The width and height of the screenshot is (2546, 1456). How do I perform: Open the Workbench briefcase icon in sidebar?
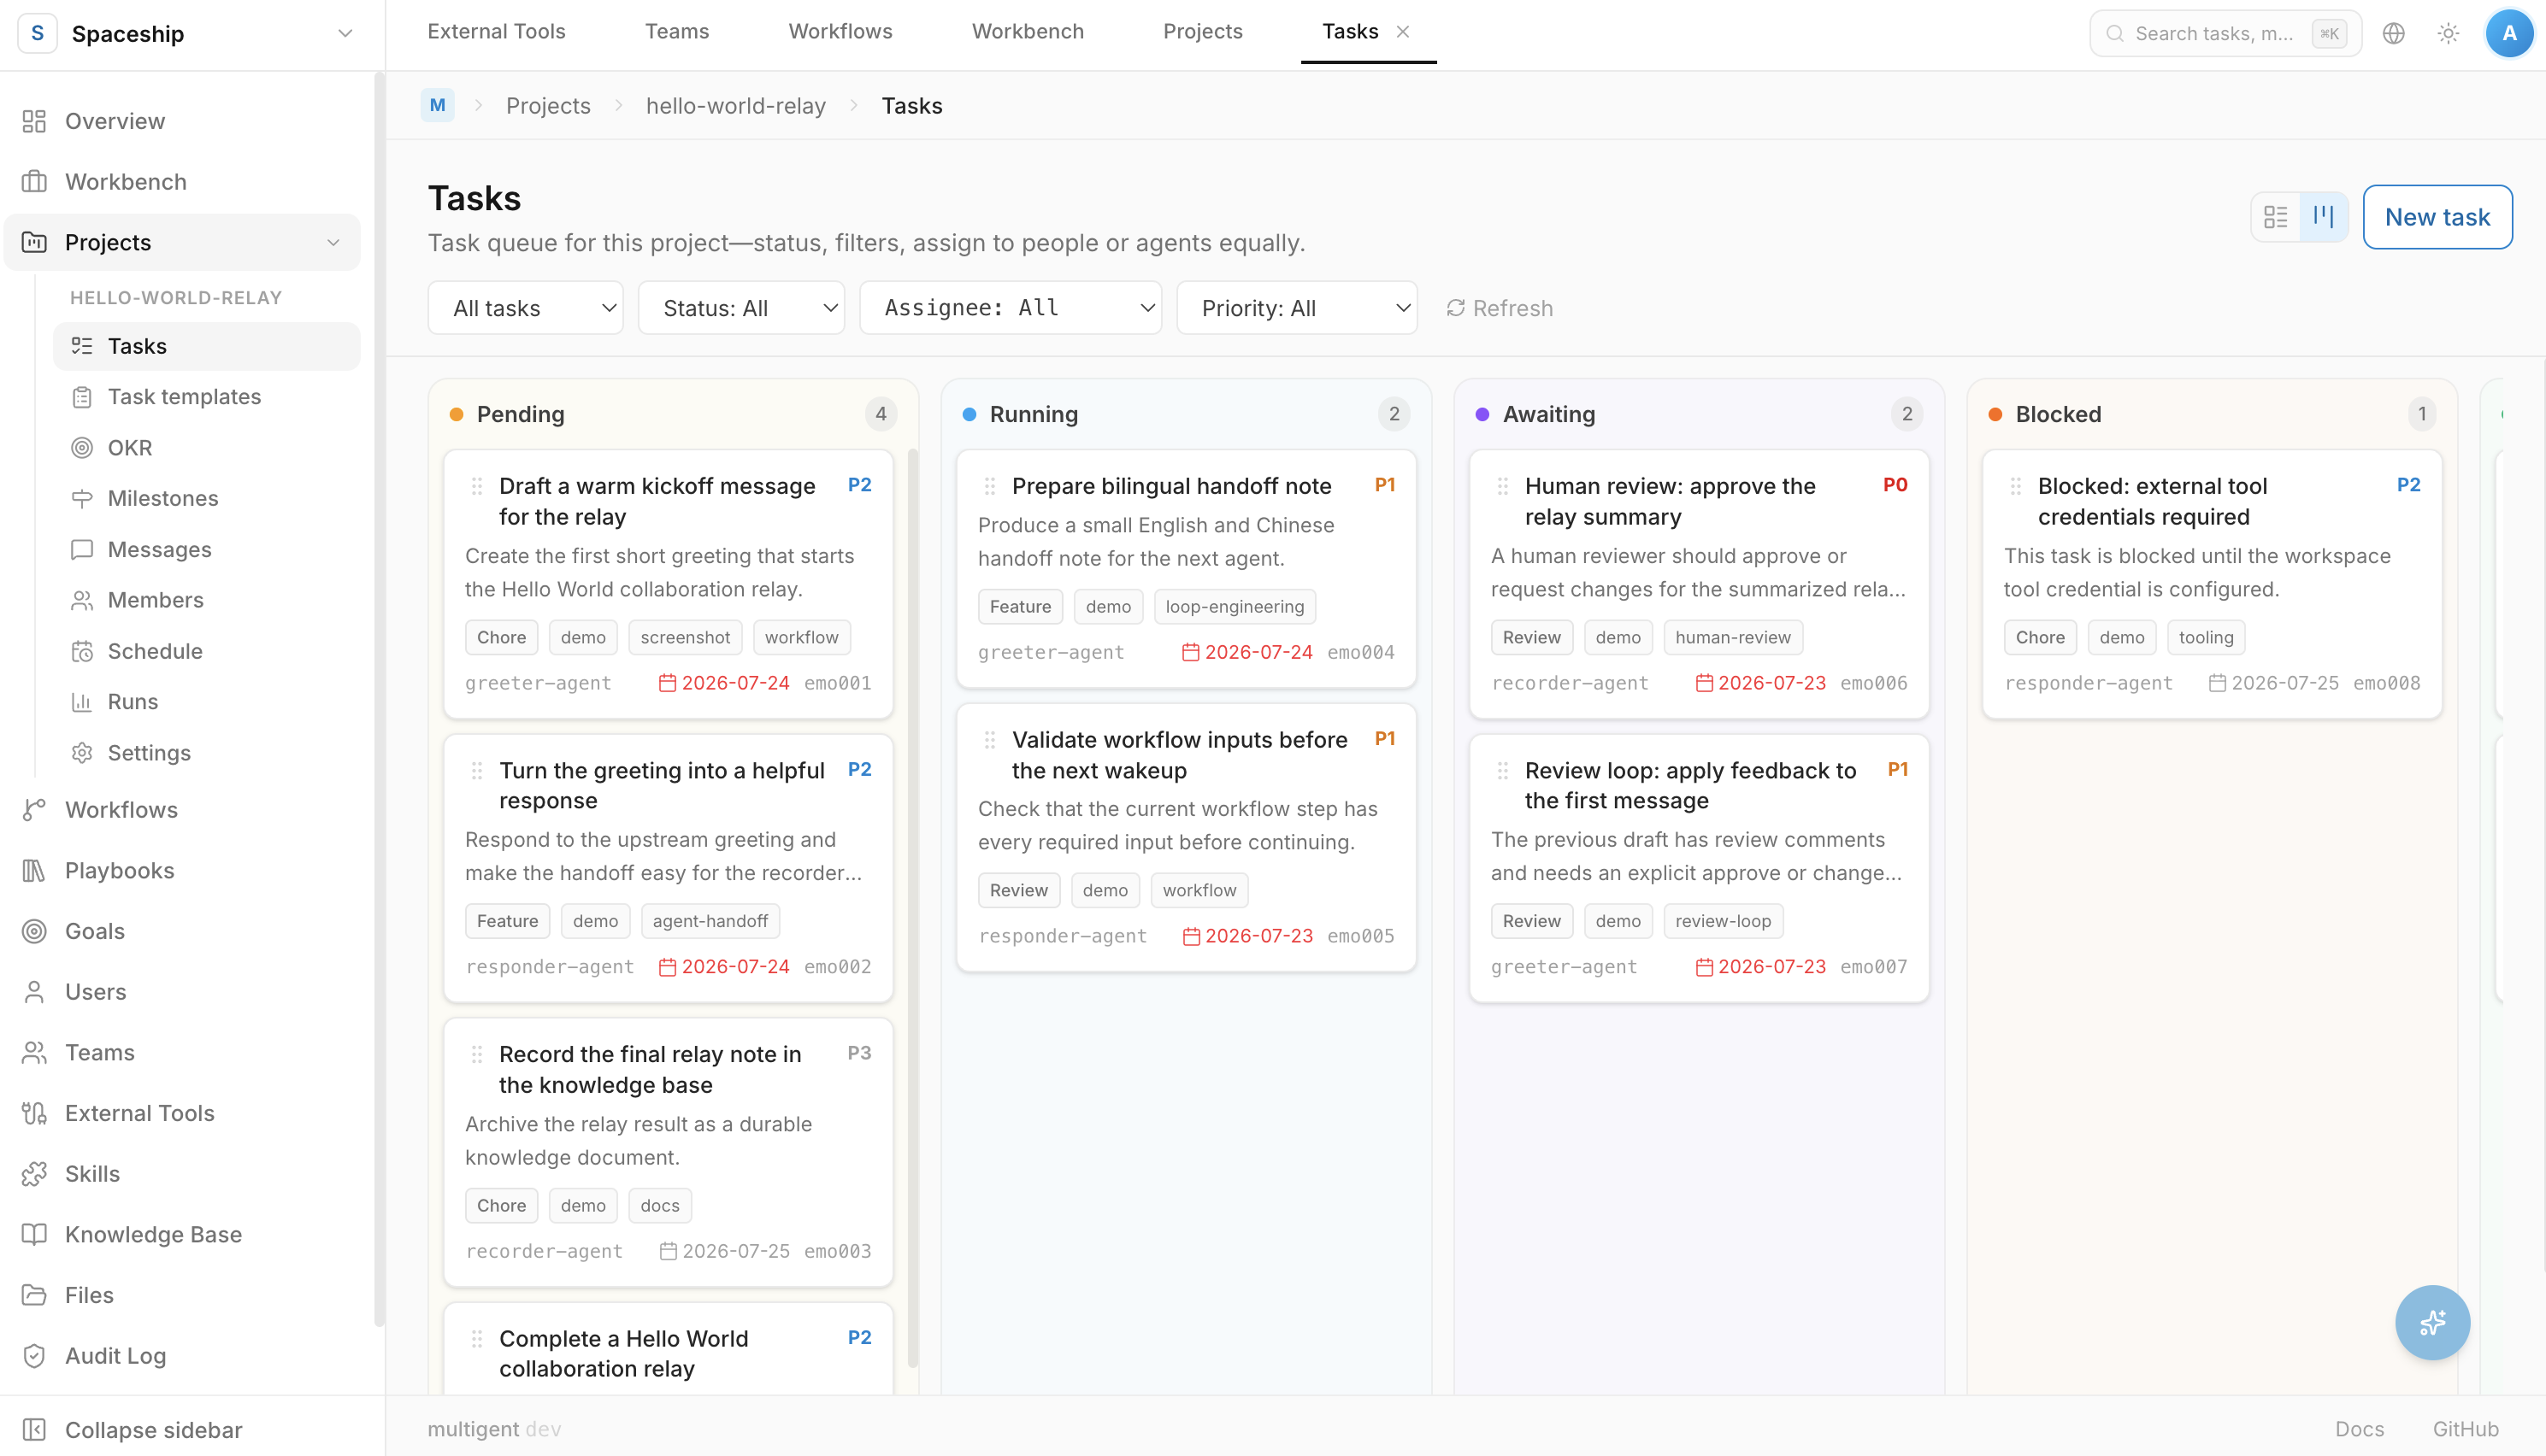click(x=34, y=182)
